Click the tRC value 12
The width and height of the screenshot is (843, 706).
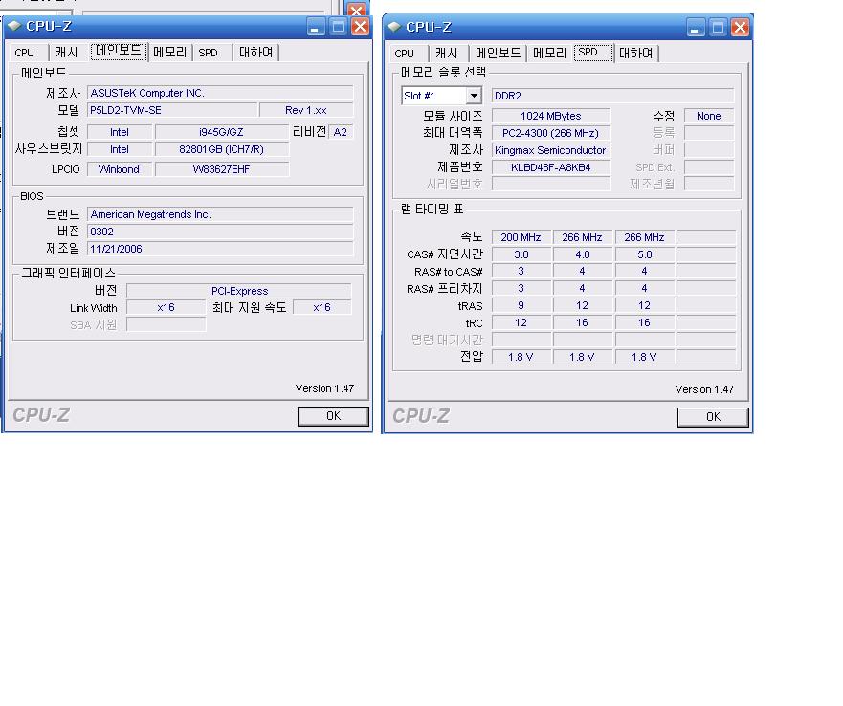click(x=521, y=323)
